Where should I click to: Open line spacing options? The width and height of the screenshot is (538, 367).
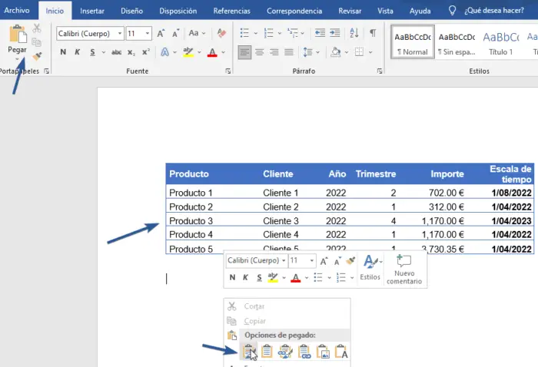[308, 52]
